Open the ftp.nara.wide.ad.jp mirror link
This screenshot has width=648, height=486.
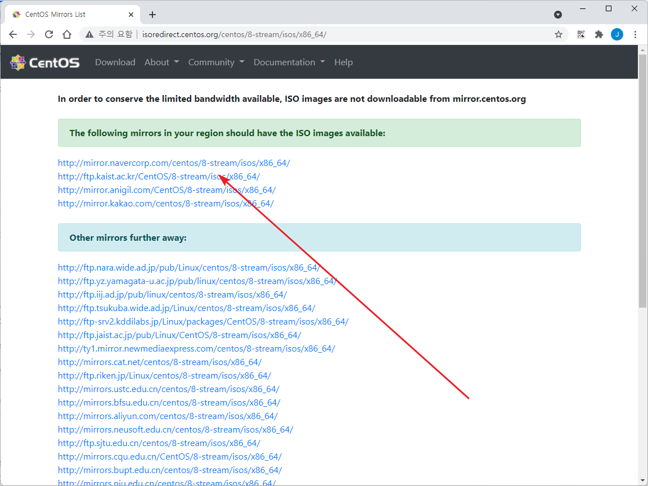coord(189,267)
